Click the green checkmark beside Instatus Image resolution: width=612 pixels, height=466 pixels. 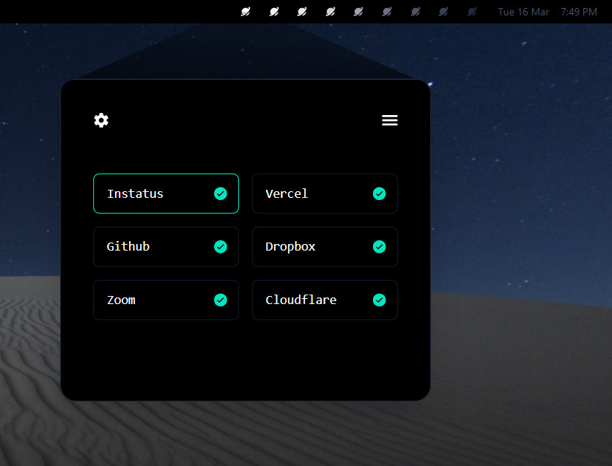click(221, 193)
